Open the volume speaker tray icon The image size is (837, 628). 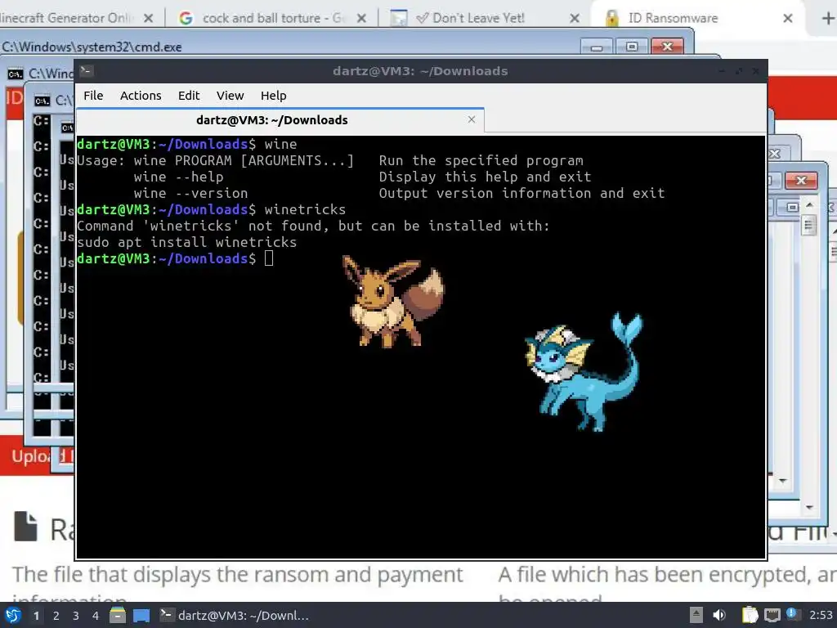point(719,615)
